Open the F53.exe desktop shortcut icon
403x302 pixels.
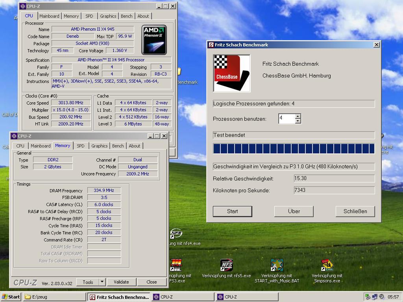coord(176,265)
